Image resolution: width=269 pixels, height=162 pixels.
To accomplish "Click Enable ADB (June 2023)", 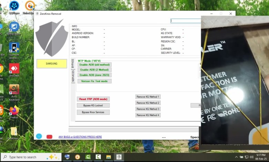I will pyautogui.click(x=94, y=75).
